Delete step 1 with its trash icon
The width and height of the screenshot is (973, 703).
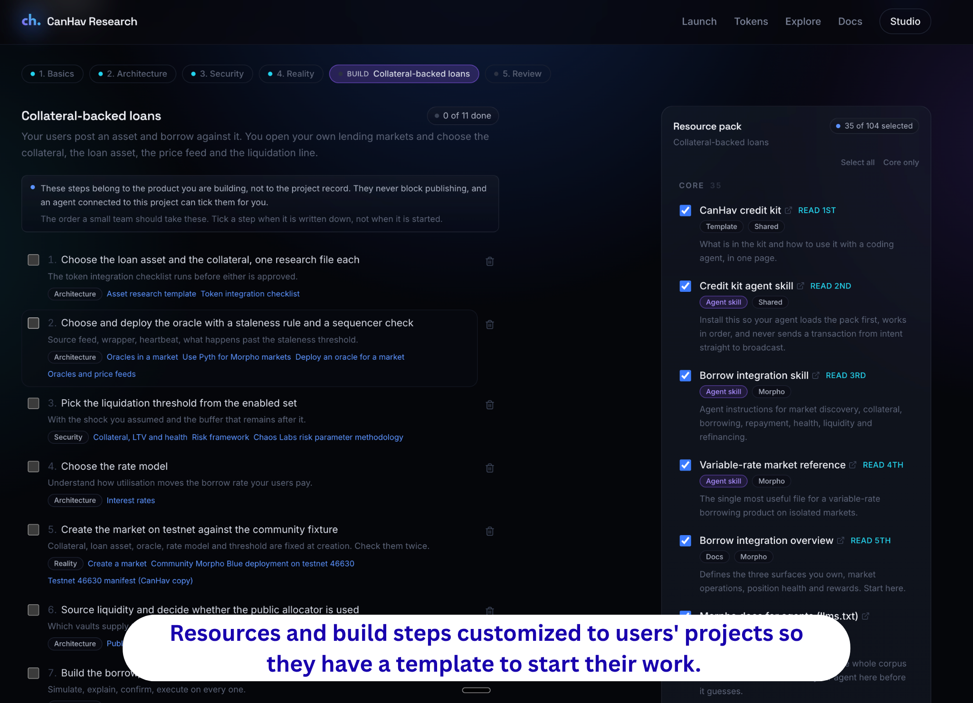pos(490,261)
